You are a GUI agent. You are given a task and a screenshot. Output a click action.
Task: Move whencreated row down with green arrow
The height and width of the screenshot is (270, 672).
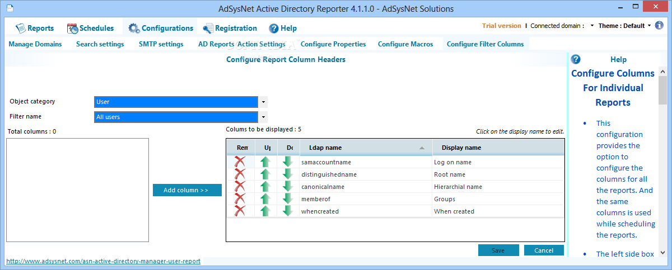pos(288,211)
